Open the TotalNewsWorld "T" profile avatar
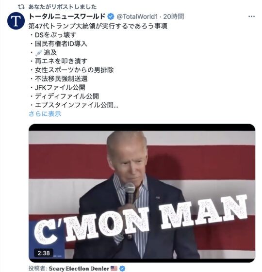The image size is (262, 272). pos(16,21)
